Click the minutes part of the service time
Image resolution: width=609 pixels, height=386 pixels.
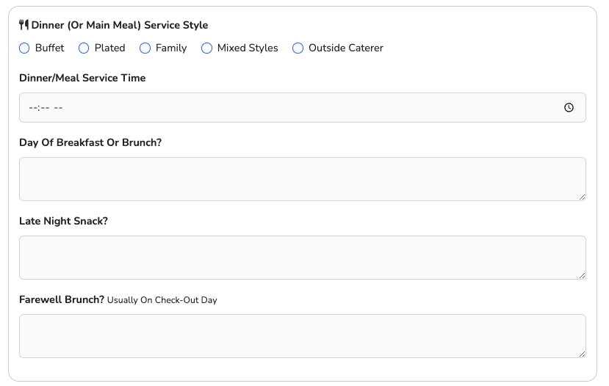coord(44,108)
